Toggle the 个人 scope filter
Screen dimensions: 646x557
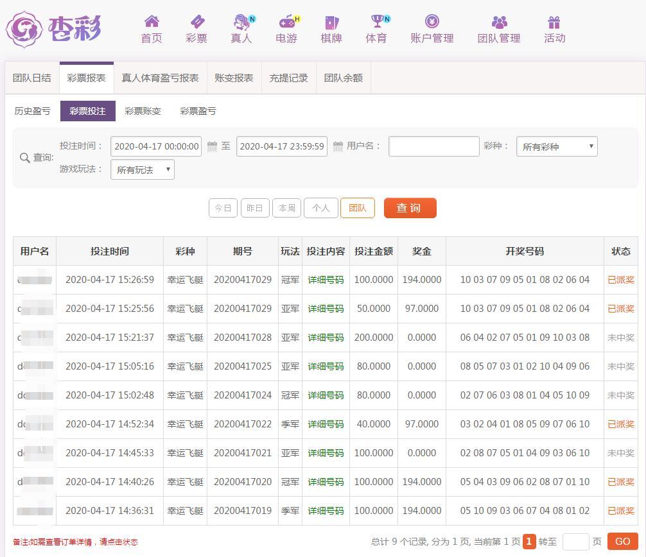320,208
